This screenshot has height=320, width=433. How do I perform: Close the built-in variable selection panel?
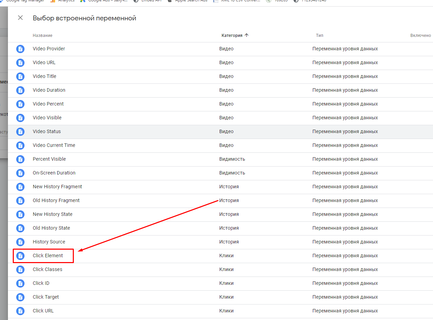[20, 18]
